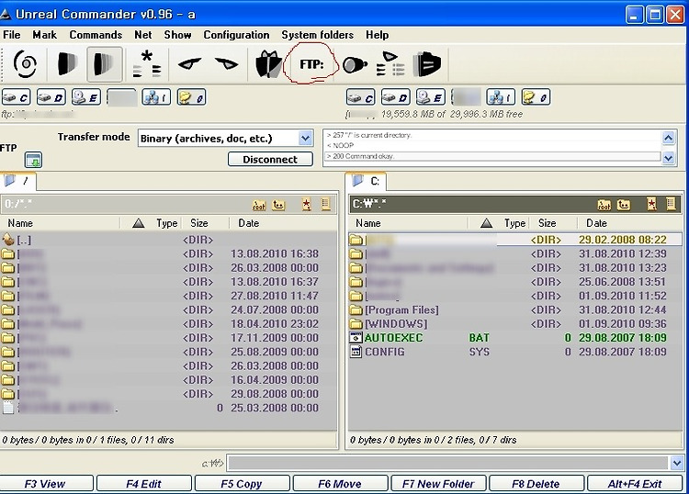Click the favorites star icon in left panel
Screen dimensions: 689x494
[306, 204]
